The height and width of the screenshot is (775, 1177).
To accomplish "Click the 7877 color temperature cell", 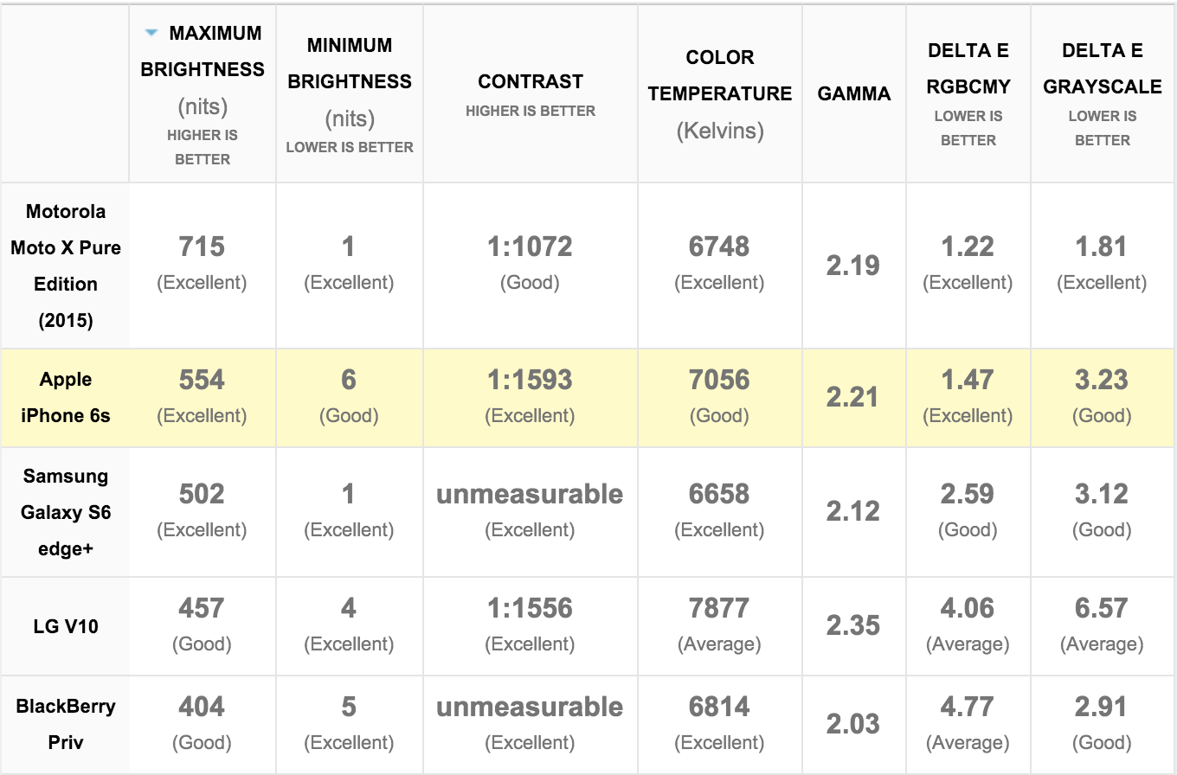I will click(719, 609).
